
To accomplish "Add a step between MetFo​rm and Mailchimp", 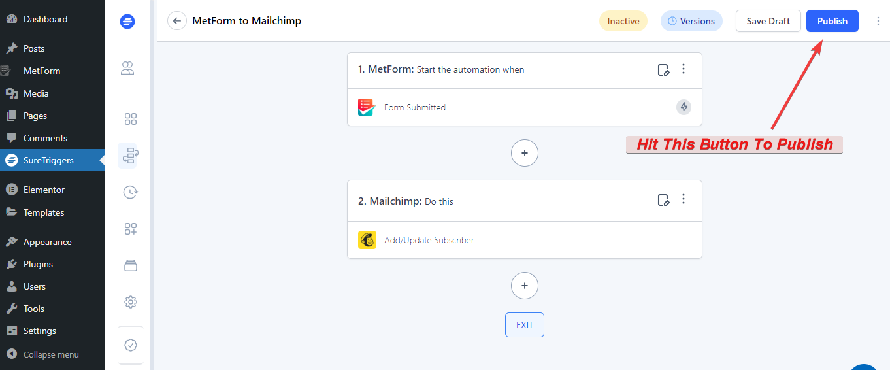I will coord(524,153).
